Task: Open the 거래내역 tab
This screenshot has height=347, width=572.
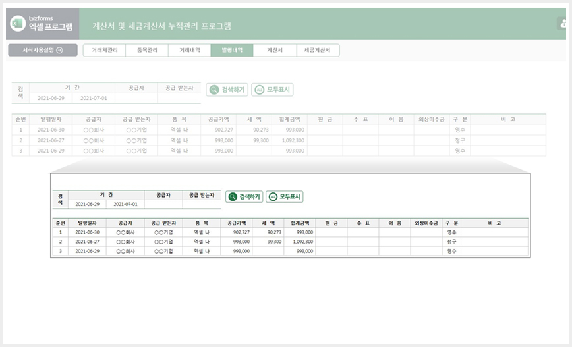Action: pos(190,50)
